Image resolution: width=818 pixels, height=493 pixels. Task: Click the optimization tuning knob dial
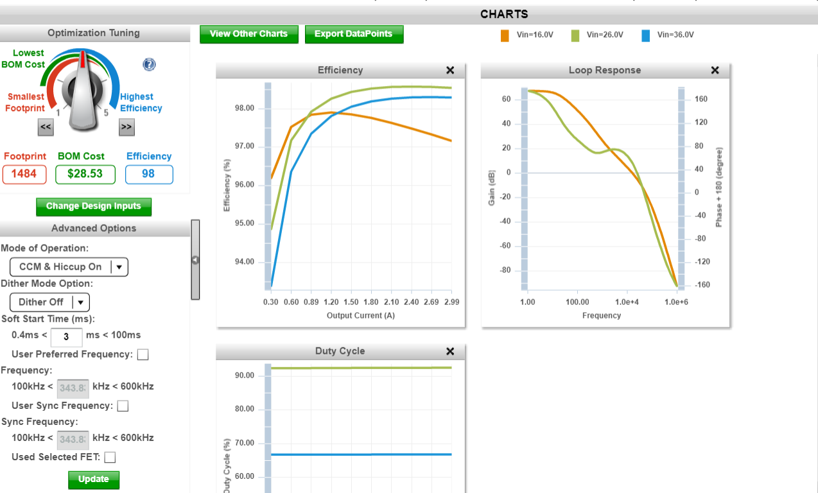pyautogui.click(x=84, y=92)
